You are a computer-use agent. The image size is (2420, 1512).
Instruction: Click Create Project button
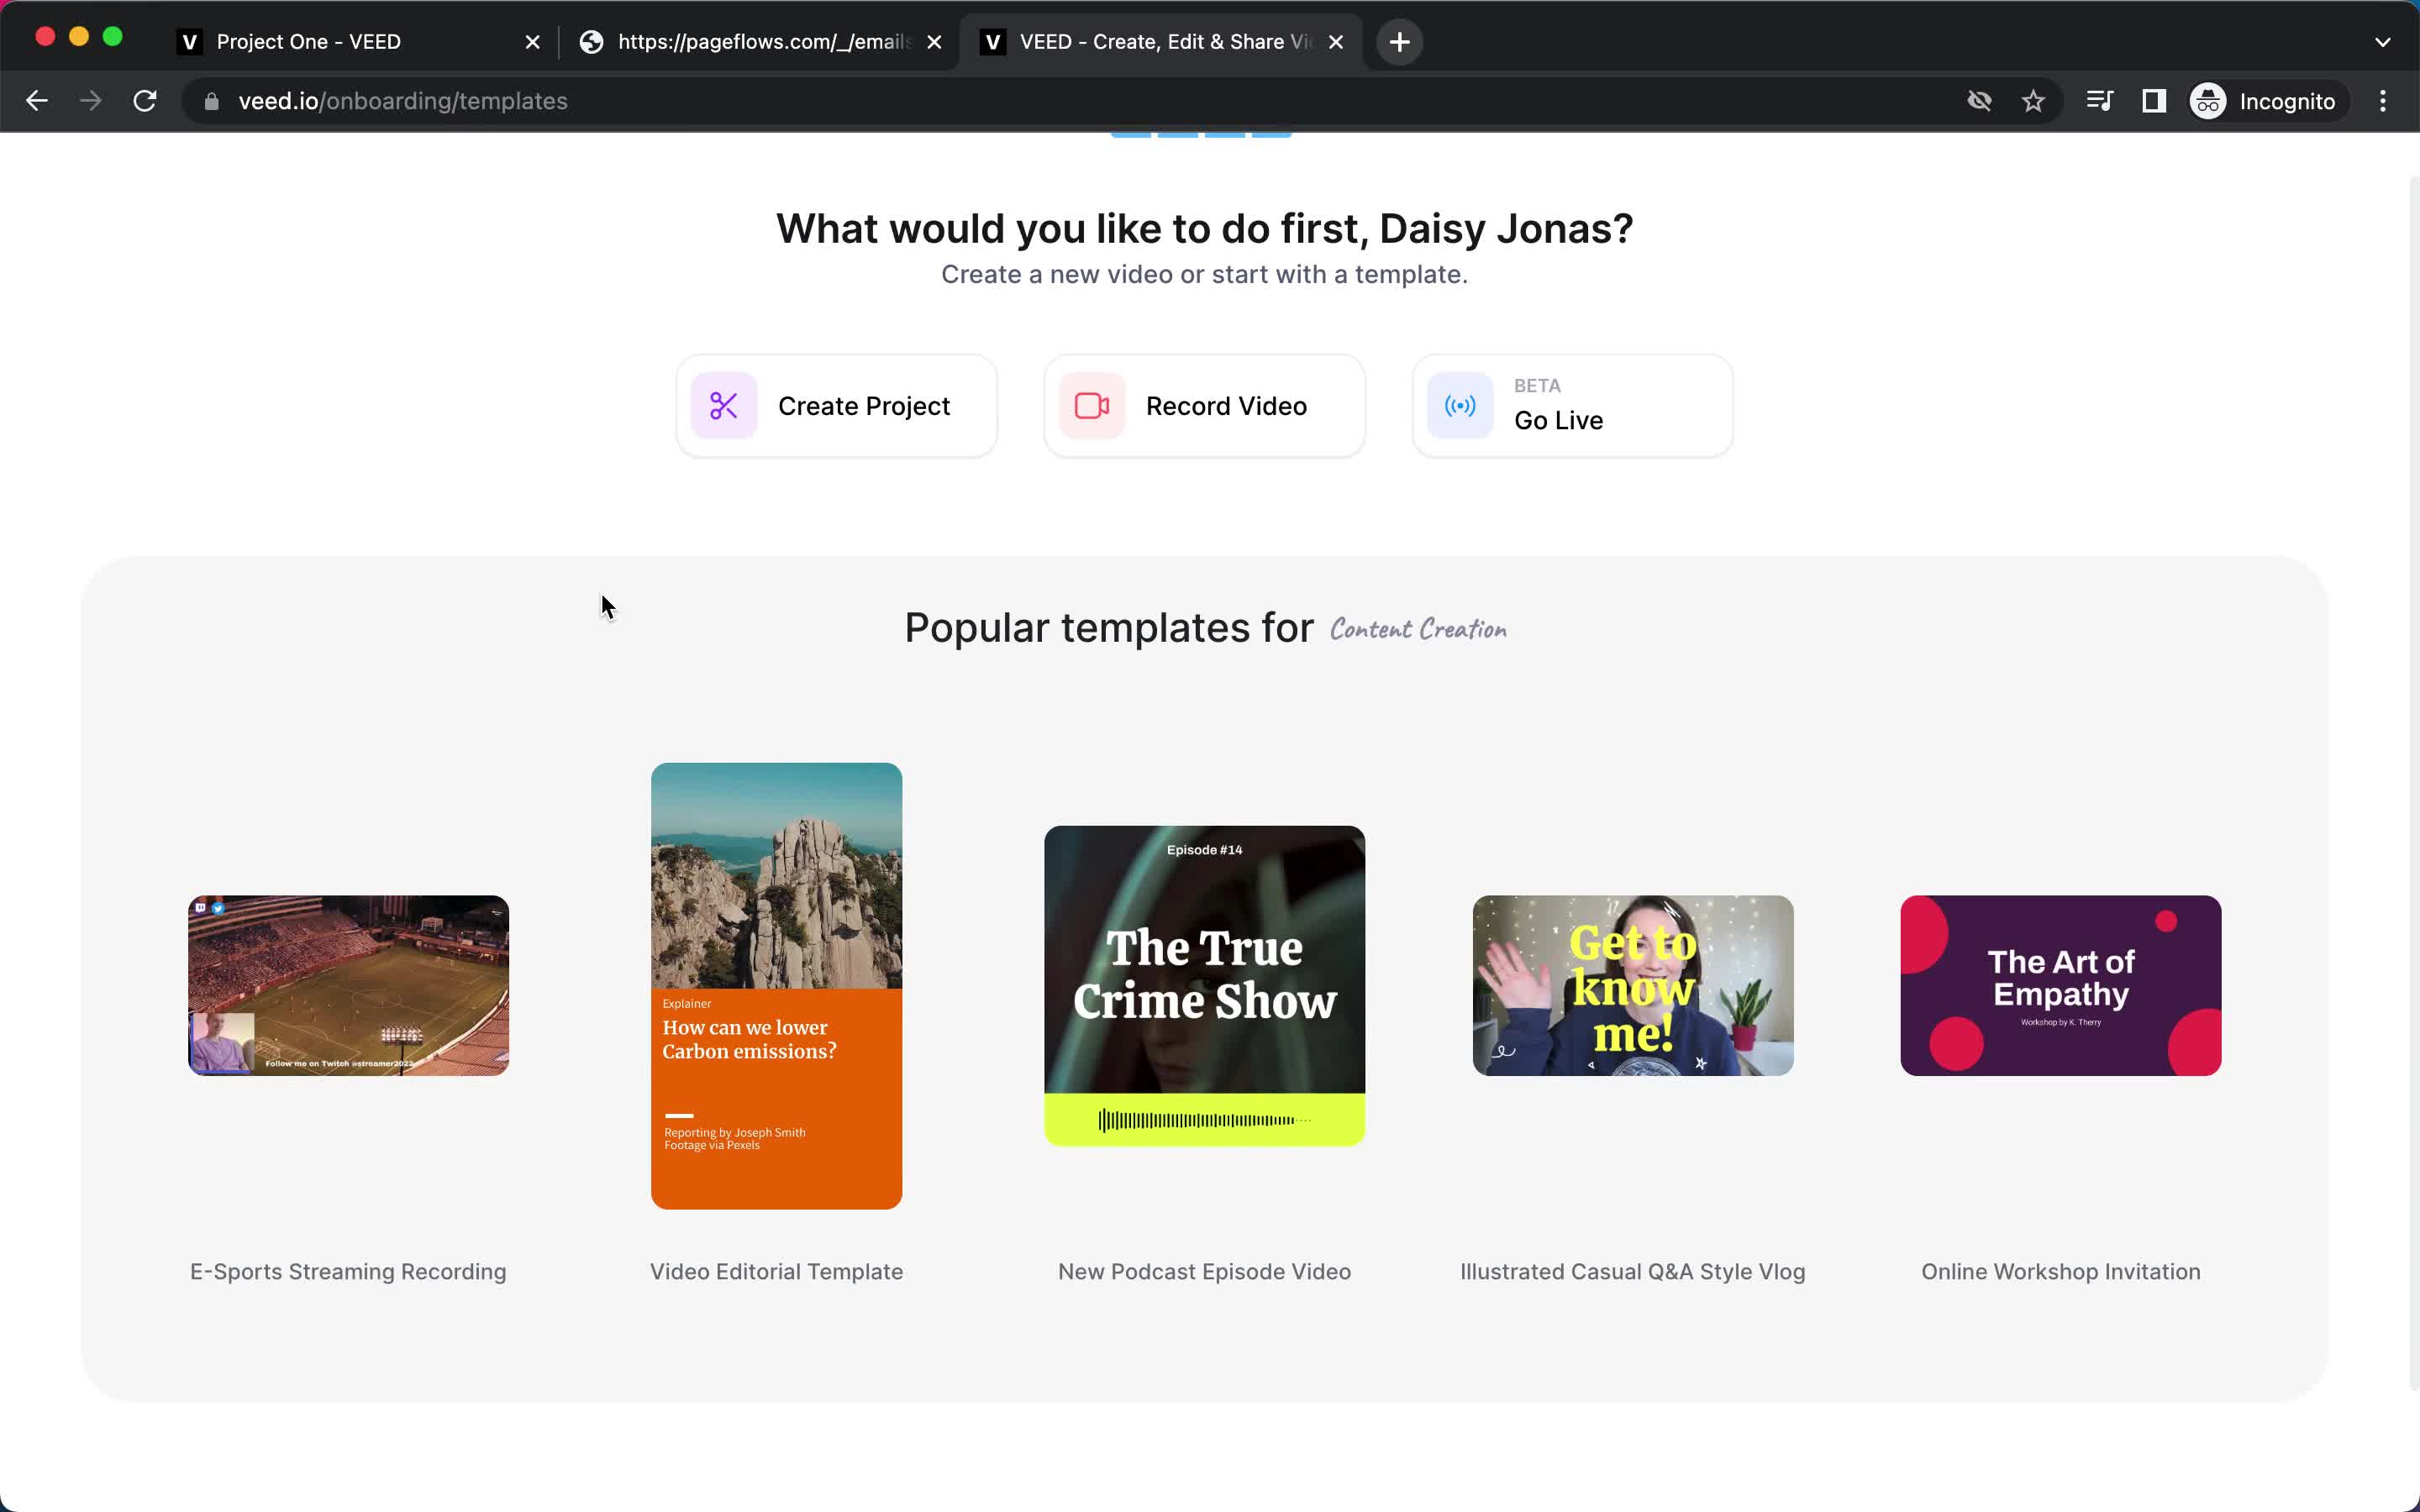pyautogui.click(x=836, y=406)
